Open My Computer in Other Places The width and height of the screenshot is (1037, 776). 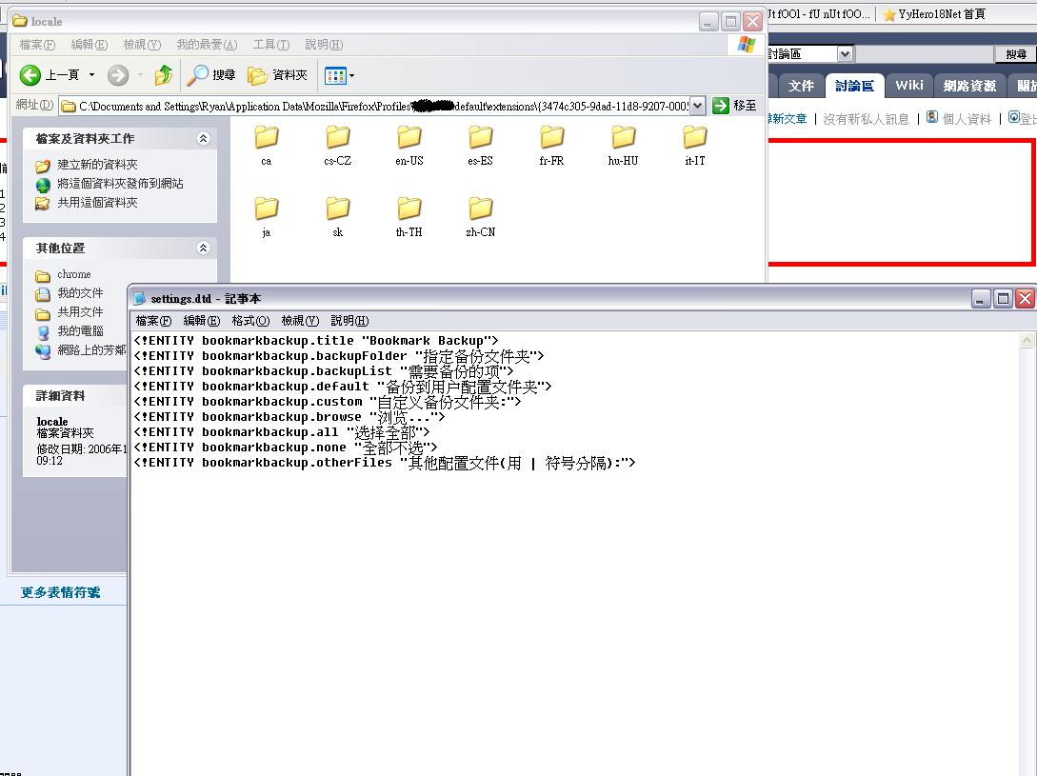pos(80,330)
